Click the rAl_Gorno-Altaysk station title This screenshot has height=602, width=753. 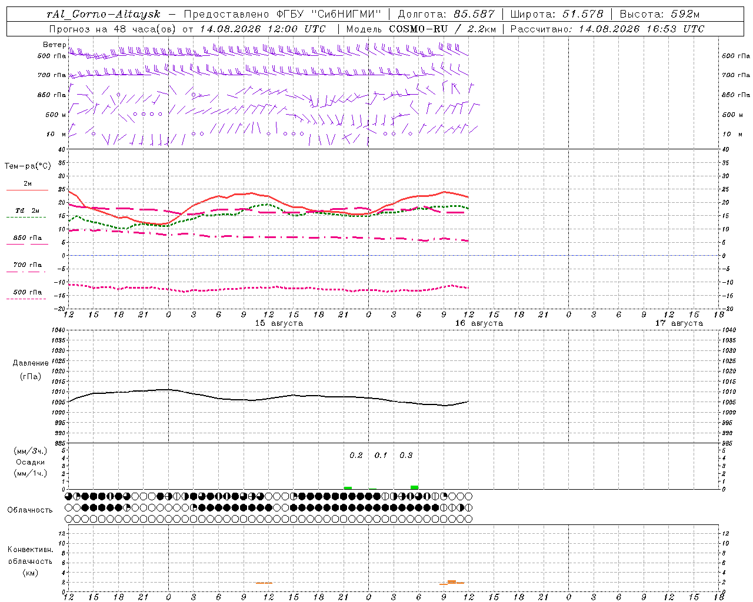click(103, 14)
